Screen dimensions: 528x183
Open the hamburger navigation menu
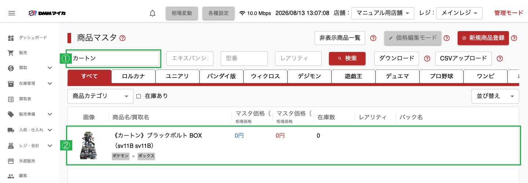point(12,13)
